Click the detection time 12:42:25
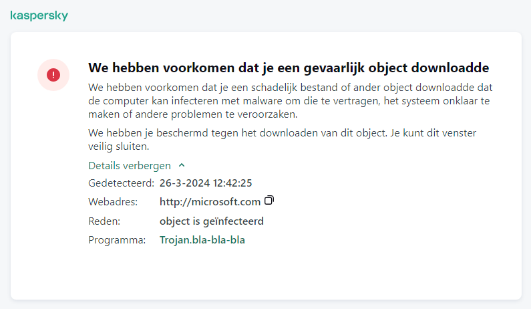The image size is (531, 309). 231,183
